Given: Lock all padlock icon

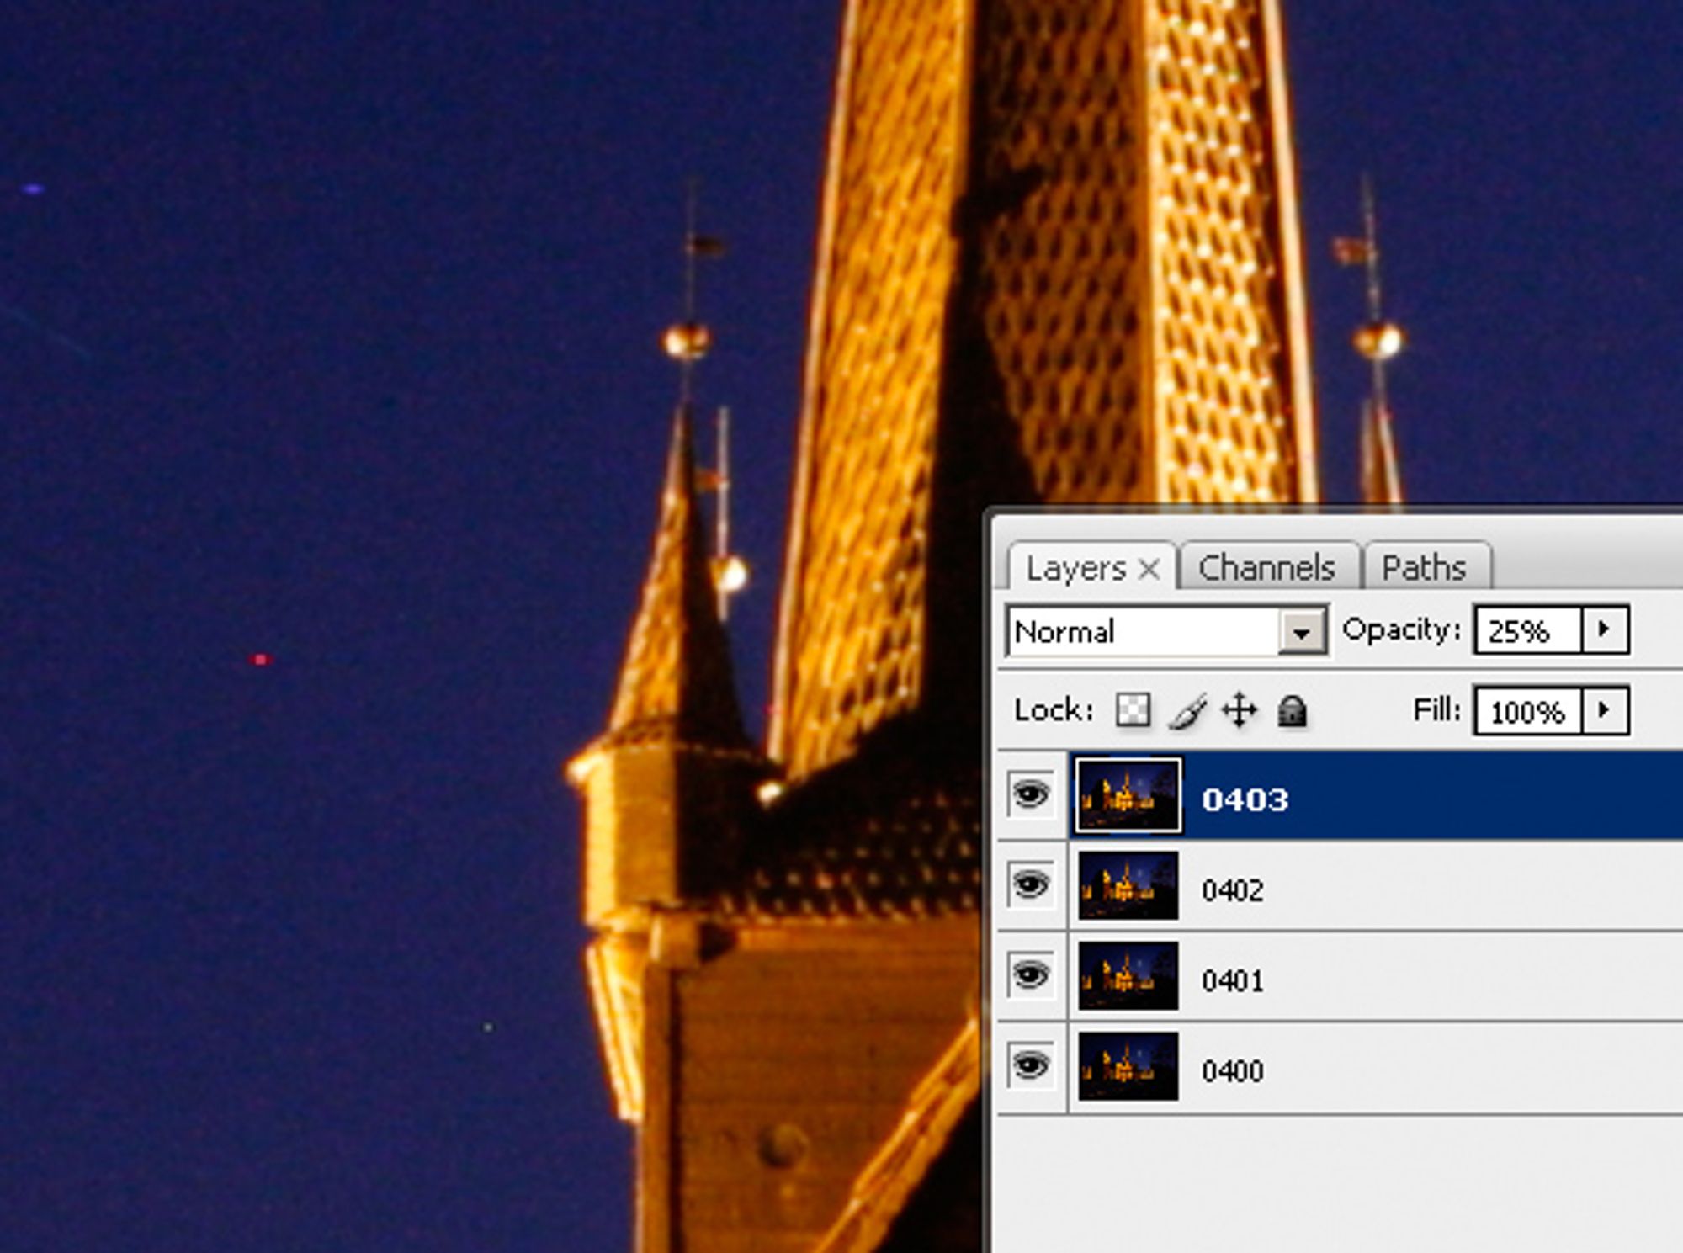Looking at the screenshot, I should tap(1292, 712).
